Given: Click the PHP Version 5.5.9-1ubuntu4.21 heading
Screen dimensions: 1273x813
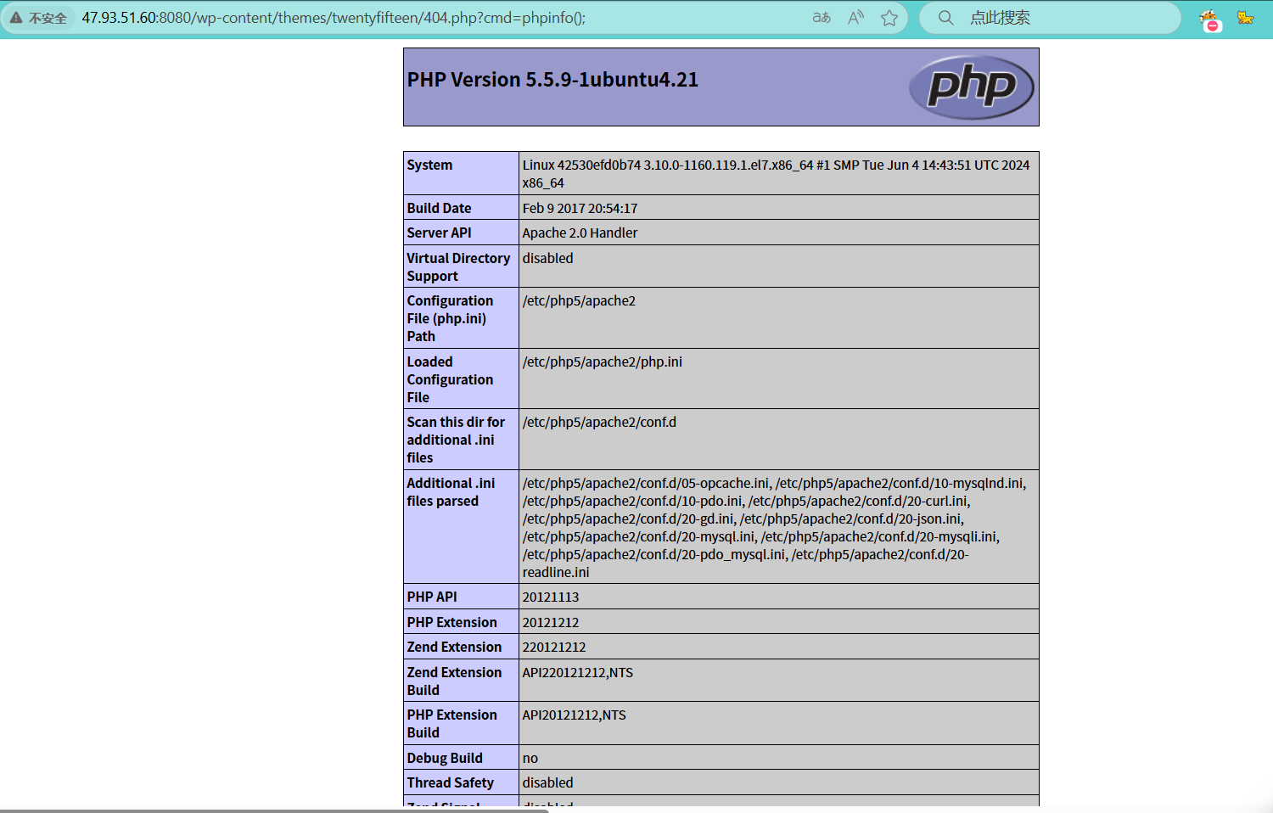Looking at the screenshot, I should pyautogui.click(x=552, y=80).
